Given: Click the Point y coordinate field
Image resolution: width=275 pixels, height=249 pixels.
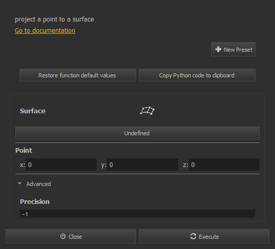Looking at the screenshot, I should pyautogui.click(x=143, y=164).
